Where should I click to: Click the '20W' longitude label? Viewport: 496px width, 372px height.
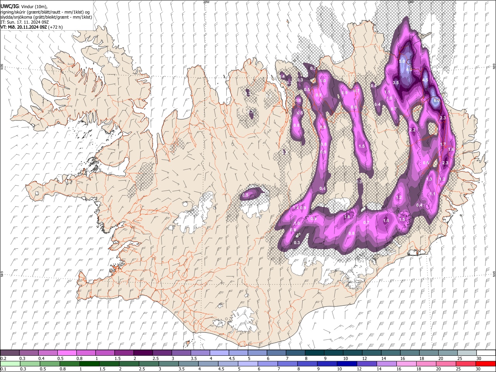[206, 2]
